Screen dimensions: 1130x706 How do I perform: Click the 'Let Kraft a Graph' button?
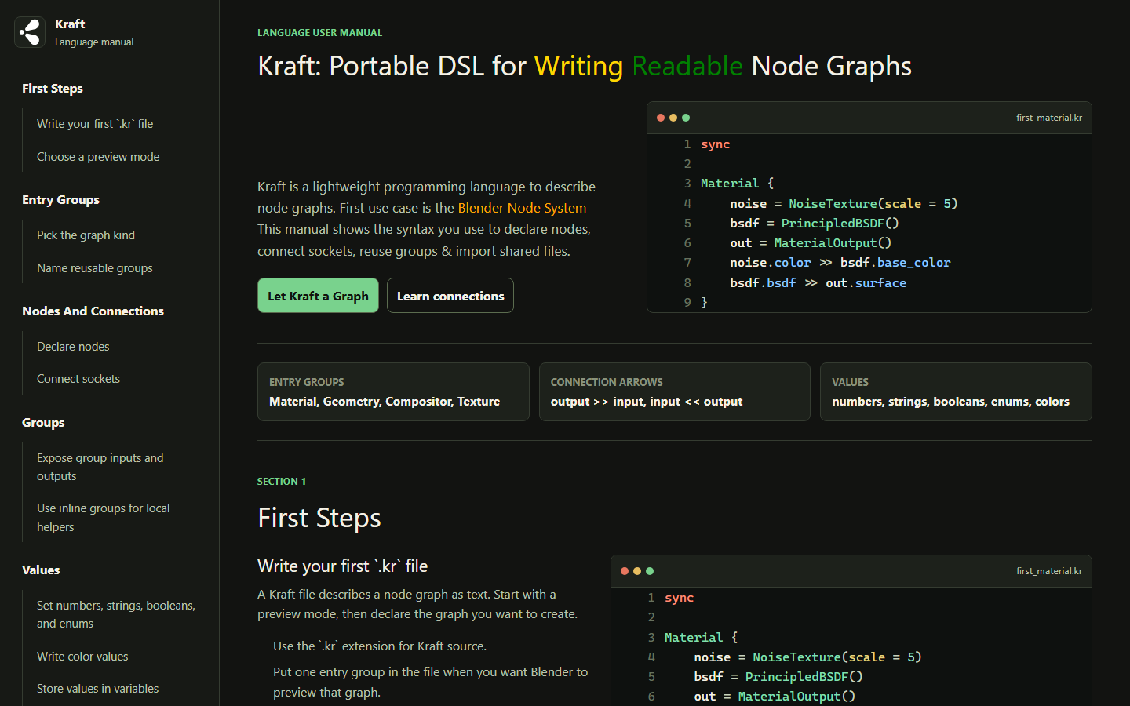coord(318,296)
